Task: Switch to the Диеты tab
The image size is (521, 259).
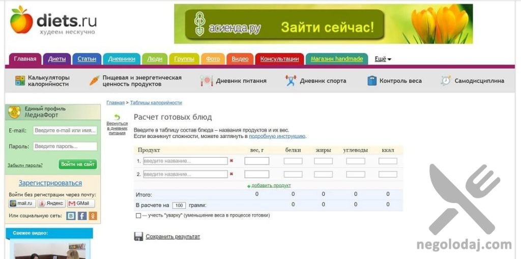Action: (x=57, y=59)
